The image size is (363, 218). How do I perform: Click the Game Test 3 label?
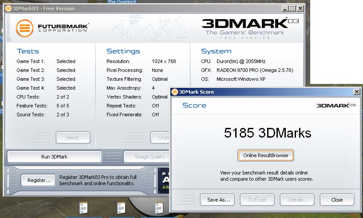coord(31,79)
